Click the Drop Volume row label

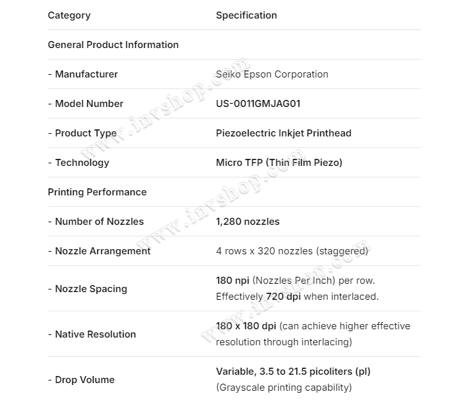tap(81, 380)
